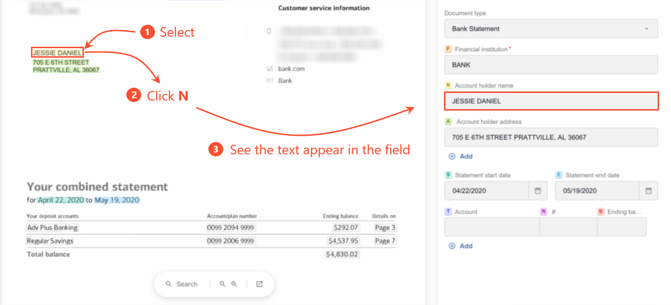This screenshot has height=305, width=671.
Task: Click the Statement end date field
Action: (x=597, y=191)
